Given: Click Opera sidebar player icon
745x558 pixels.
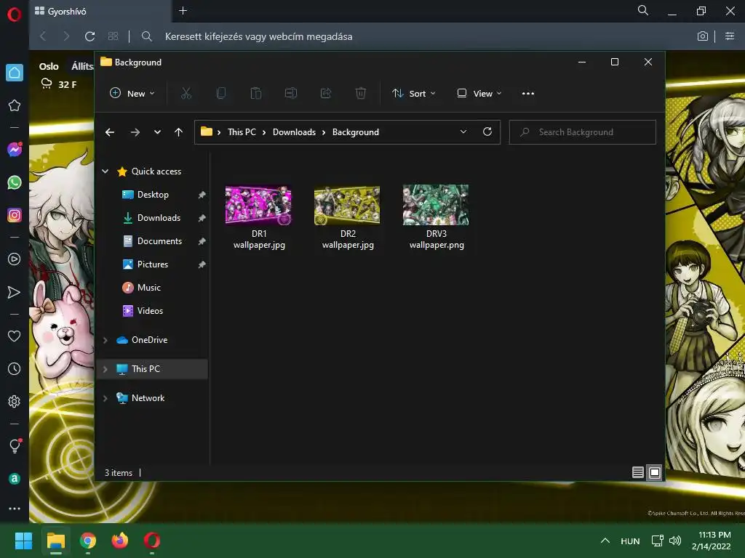Looking at the screenshot, I should tap(15, 259).
